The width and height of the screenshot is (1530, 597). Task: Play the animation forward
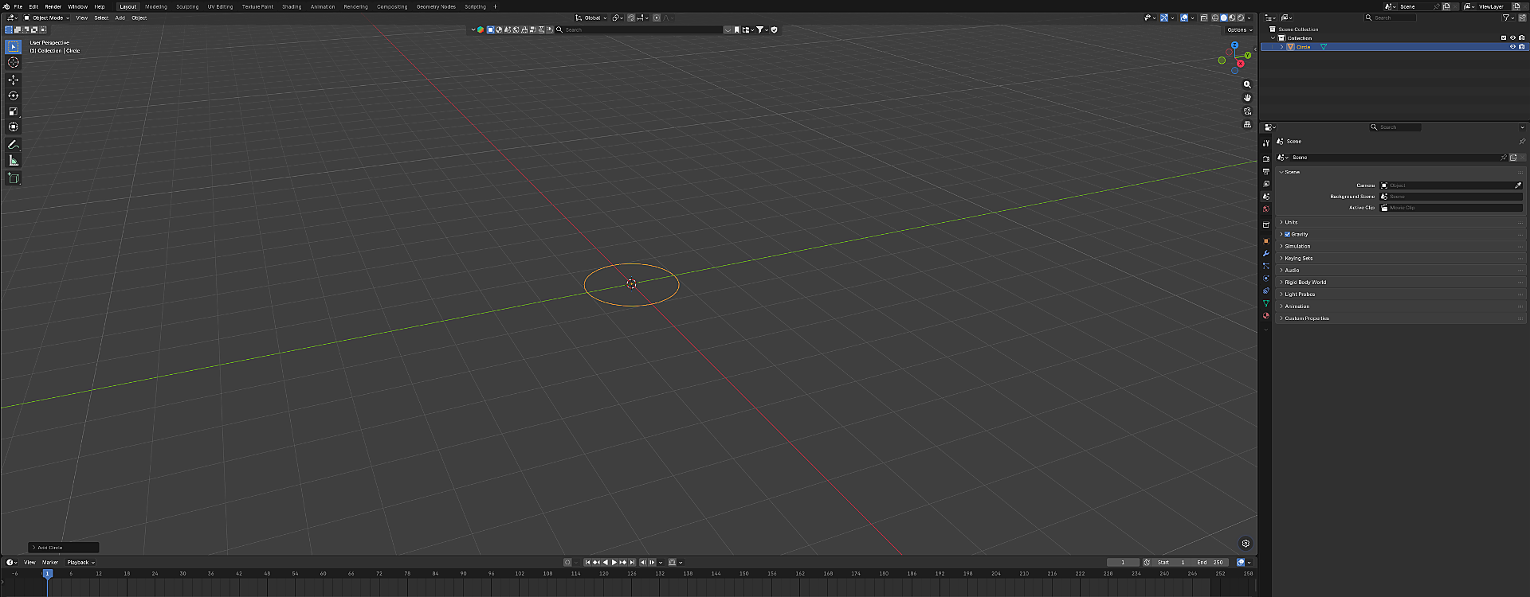[x=614, y=563]
